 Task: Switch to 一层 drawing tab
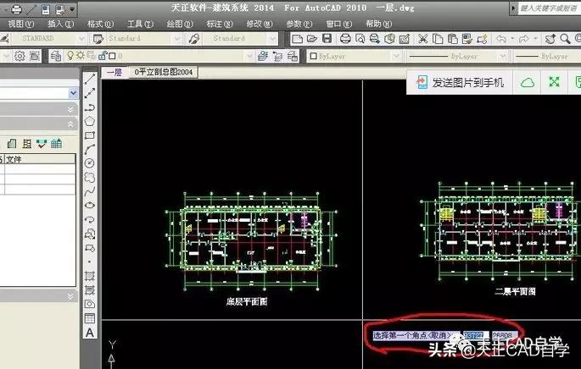[115, 72]
